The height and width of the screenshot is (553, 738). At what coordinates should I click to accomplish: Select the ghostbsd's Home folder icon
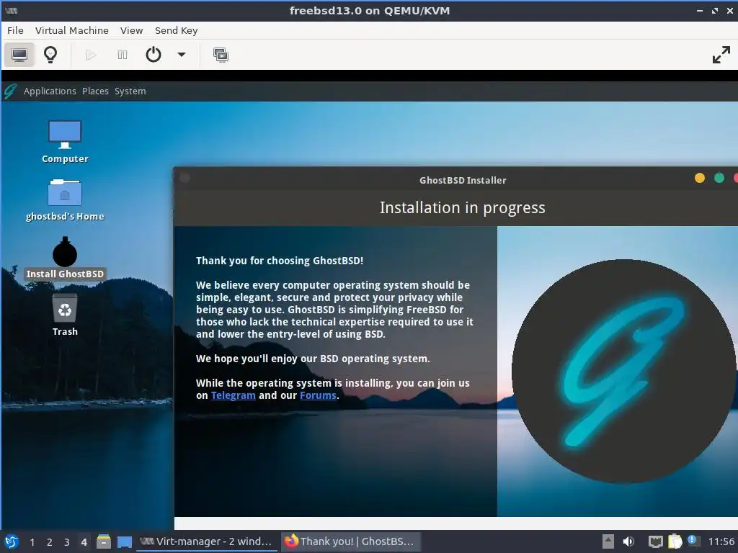65,200
